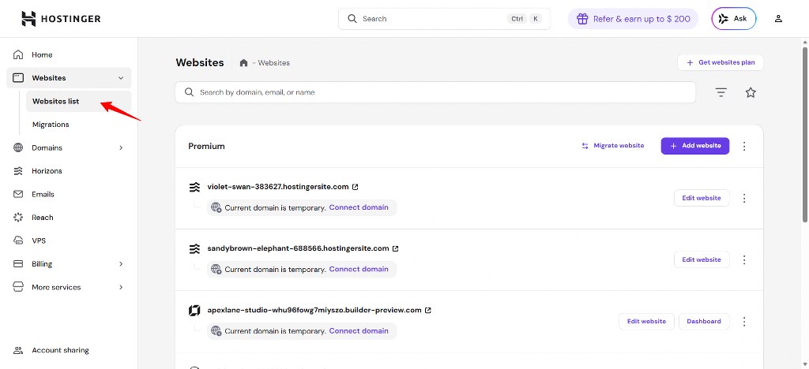The image size is (809, 369).
Task: Open Premium plan three-dot menu
Action: [x=744, y=146]
